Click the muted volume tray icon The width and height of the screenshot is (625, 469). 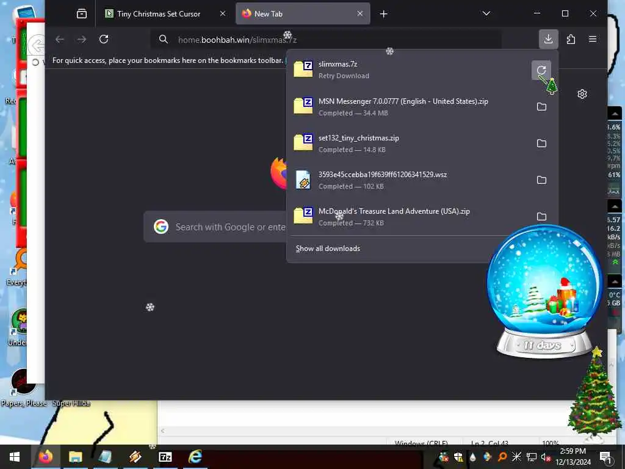546,457
